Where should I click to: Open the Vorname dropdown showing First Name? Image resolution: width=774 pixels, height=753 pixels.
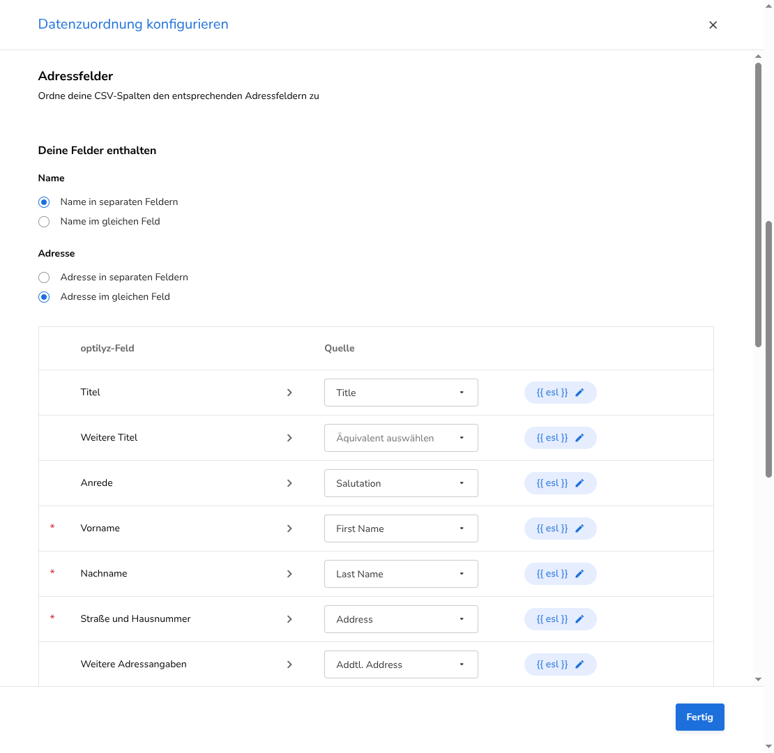tap(401, 528)
